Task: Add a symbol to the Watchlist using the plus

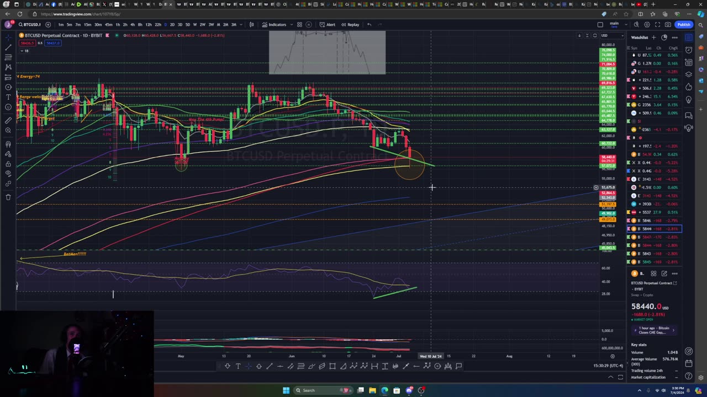Action: (653, 37)
